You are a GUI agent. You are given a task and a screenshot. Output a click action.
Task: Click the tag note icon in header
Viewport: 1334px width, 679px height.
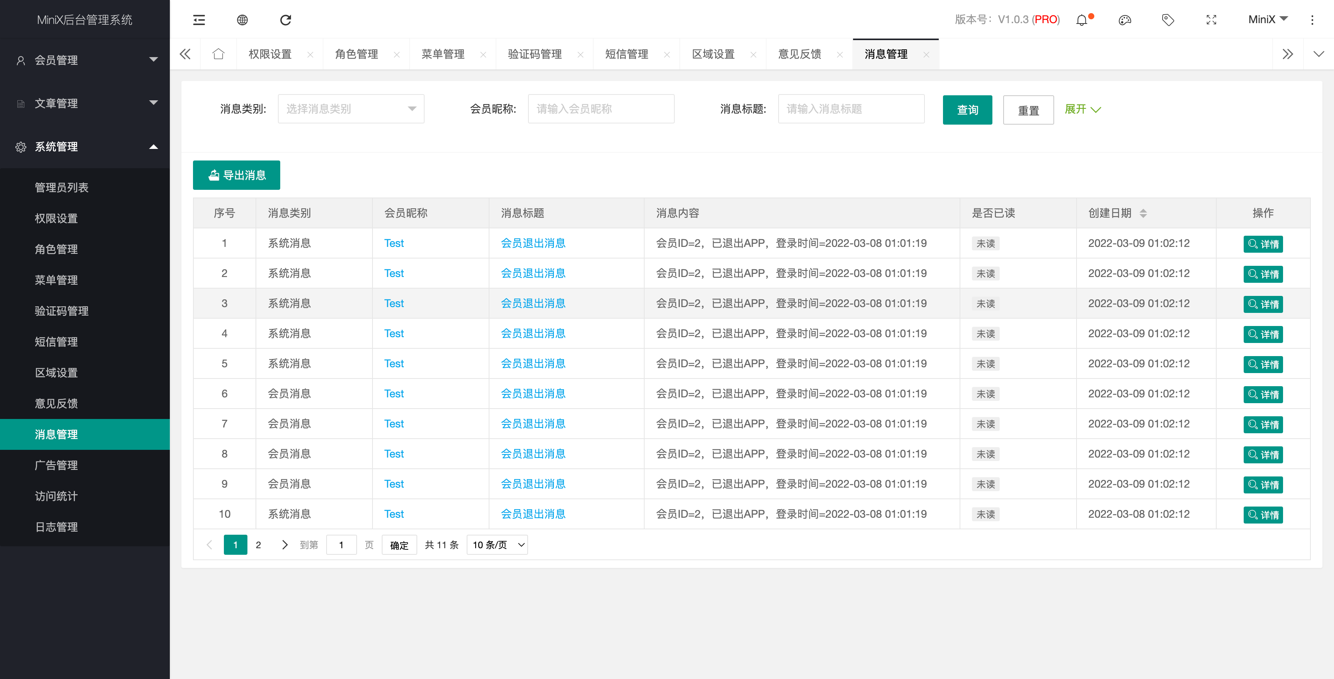pyautogui.click(x=1168, y=20)
